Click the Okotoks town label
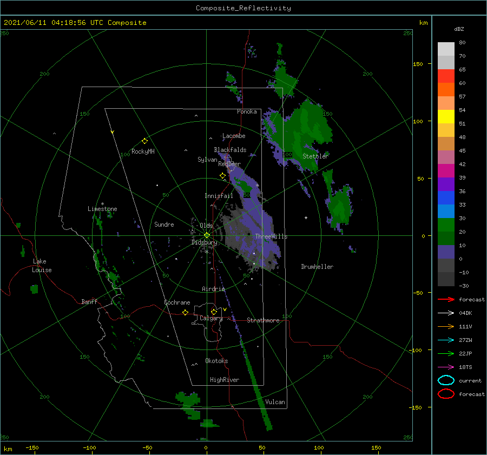487x455 pixels. tap(216, 361)
